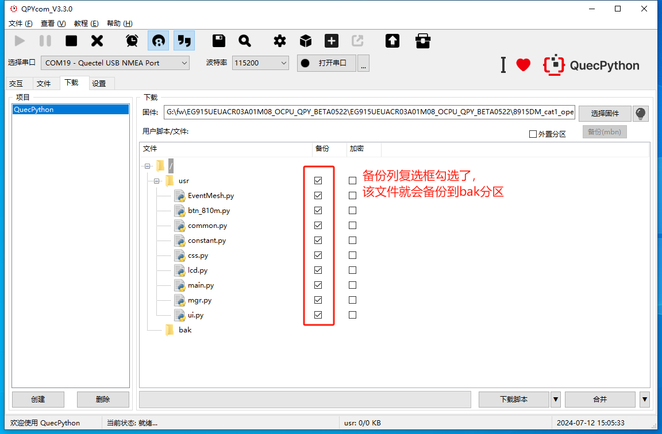The image size is (662, 434).
Task: Click the Pause toolbar icon
Action: pos(45,41)
